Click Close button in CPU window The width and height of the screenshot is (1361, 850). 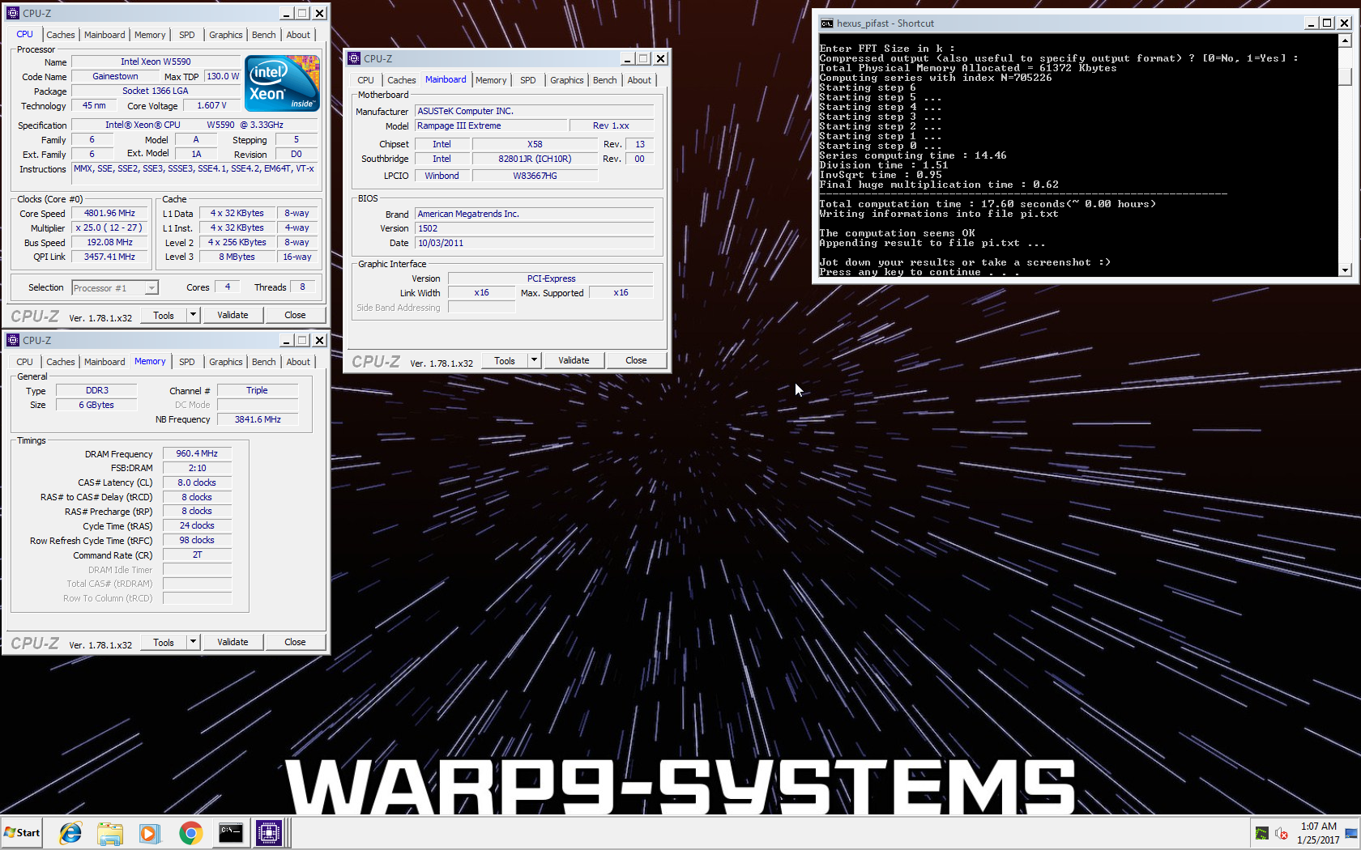295,315
